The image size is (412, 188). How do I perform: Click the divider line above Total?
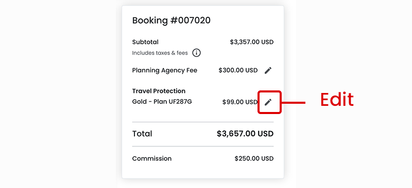(x=203, y=122)
